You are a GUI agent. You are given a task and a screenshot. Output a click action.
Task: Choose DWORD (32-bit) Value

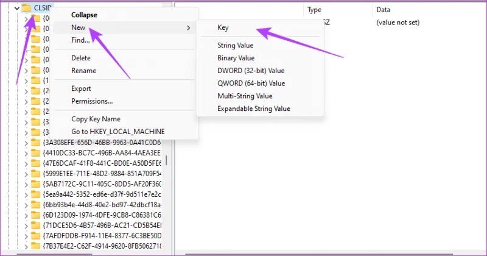tap(251, 71)
